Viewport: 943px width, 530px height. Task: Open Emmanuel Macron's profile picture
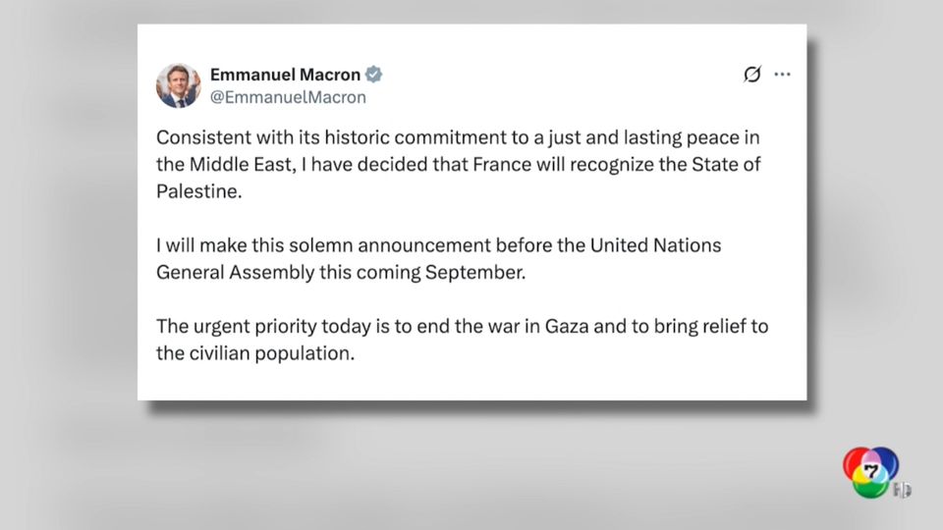coord(178,85)
